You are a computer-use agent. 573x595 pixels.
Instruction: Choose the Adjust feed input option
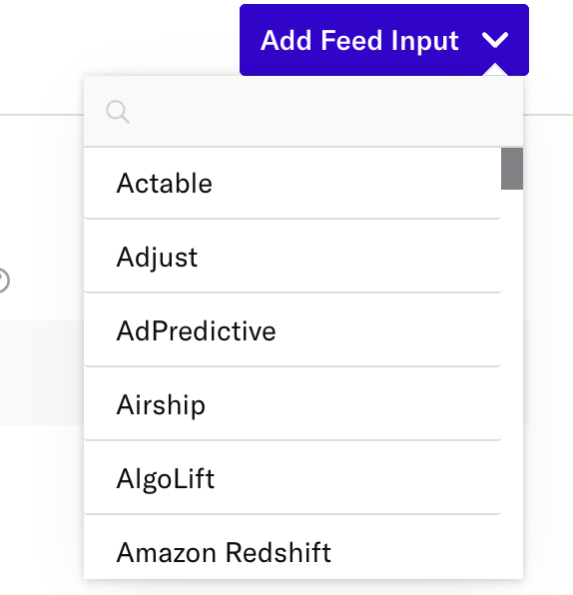[292, 257]
